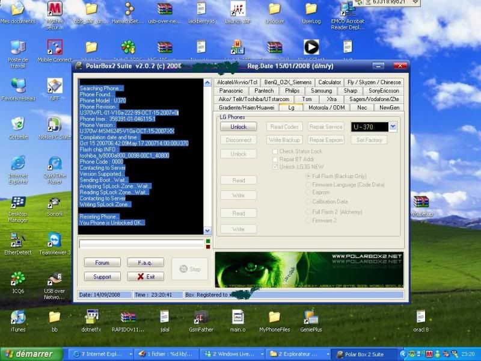This screenshot has height=361, width=481.
Task: Open Nokia PC Suite icon
Action: [x=55, y=128]
